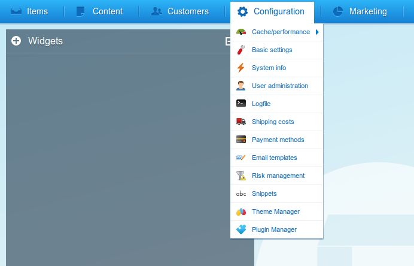Open the Content menu

pos(100,11)
